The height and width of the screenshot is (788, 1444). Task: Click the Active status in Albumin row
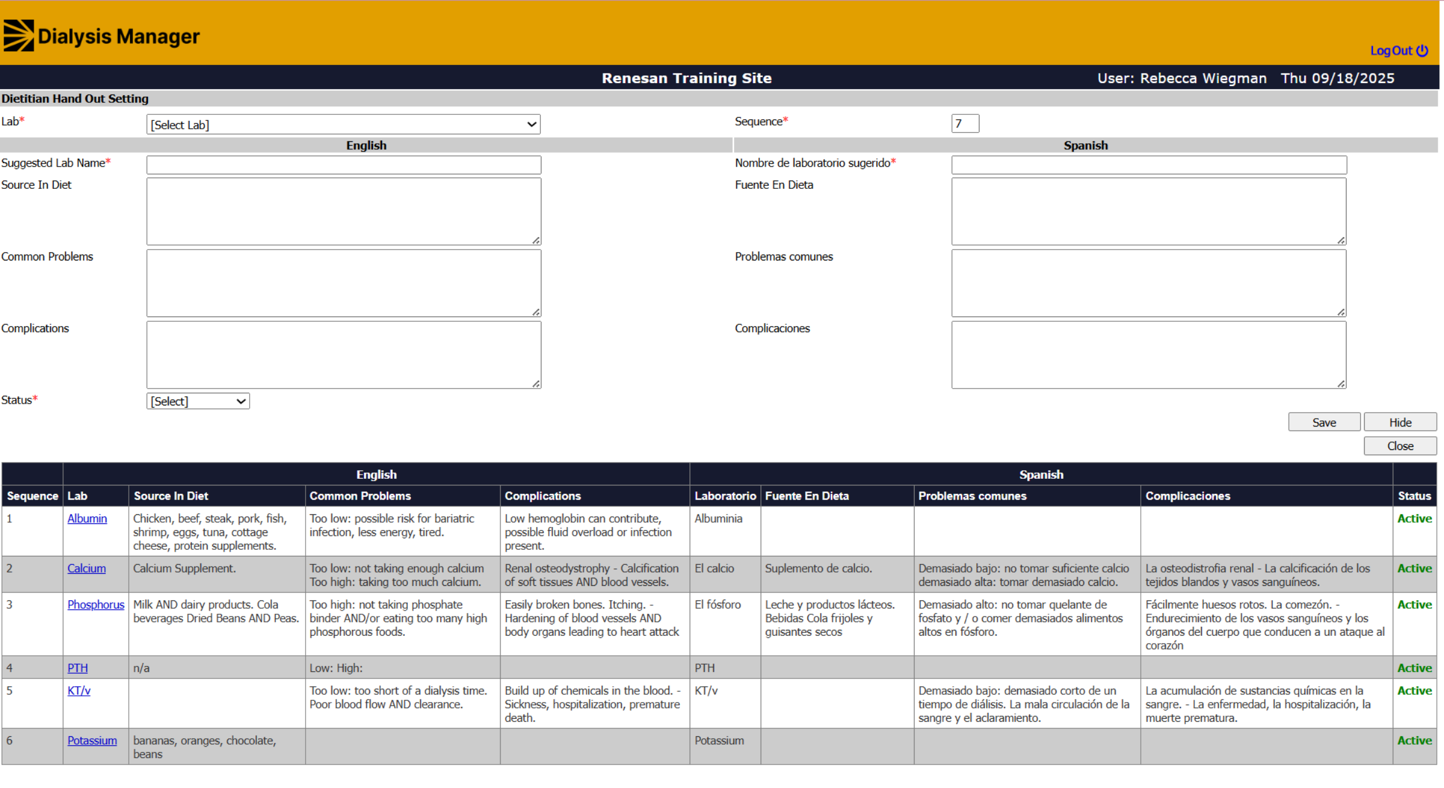coord(1415,519)
